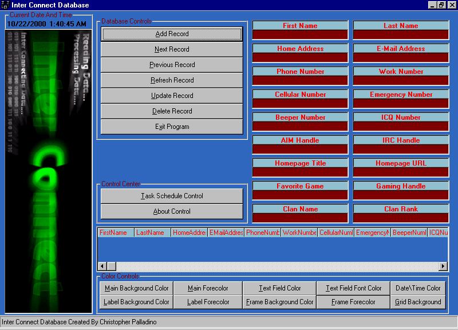Select the EMailAddress grid column header
This screenshot has width=458, height=330.
tap(226, 233)
